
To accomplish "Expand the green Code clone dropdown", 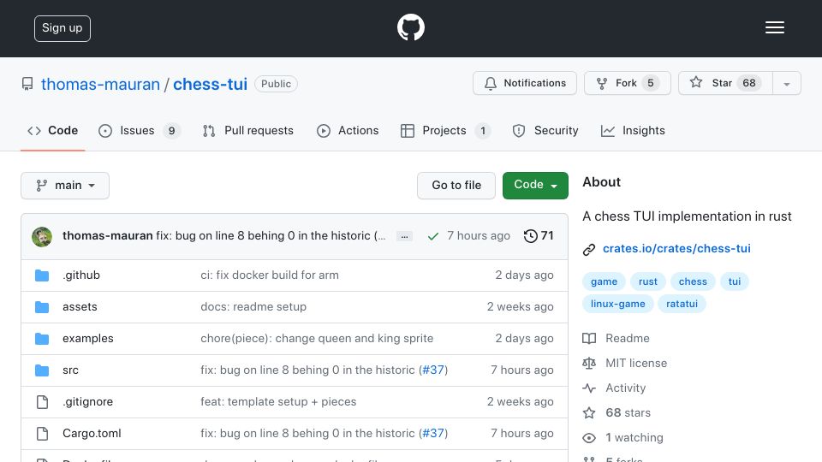I will click(535, 186).
